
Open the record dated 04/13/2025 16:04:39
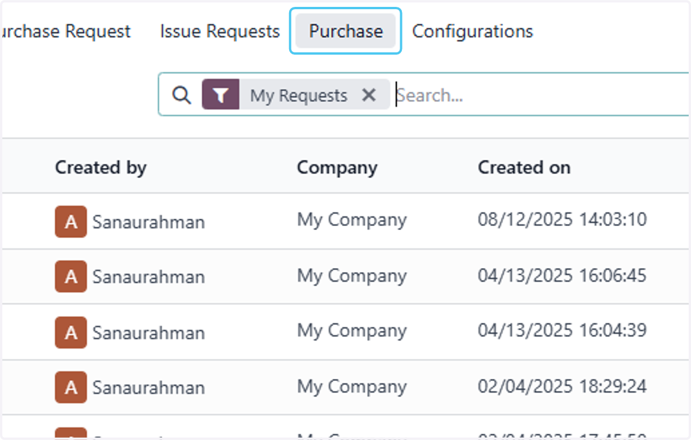click(x=562, y=330)
